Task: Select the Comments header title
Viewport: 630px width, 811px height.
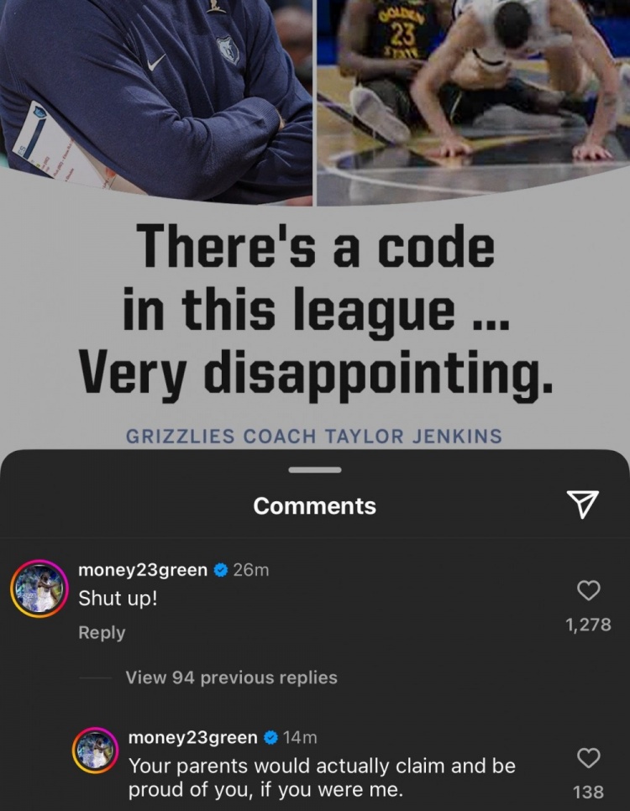Action: (x=315, y=506)
